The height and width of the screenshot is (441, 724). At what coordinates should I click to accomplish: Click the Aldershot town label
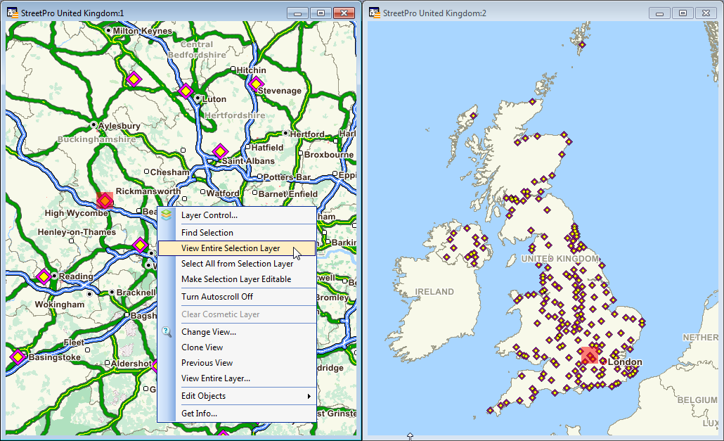click(x=131, y=364)
